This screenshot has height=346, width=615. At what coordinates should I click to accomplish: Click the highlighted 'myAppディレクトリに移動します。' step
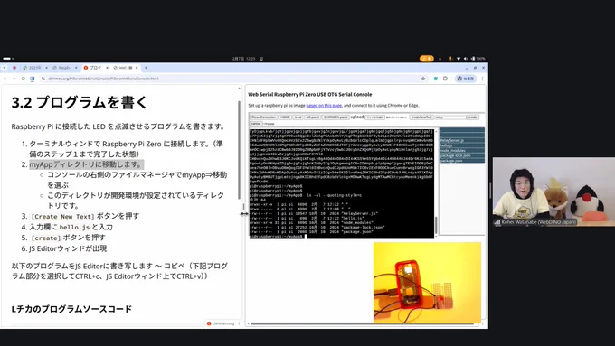[x=86, y=164]
